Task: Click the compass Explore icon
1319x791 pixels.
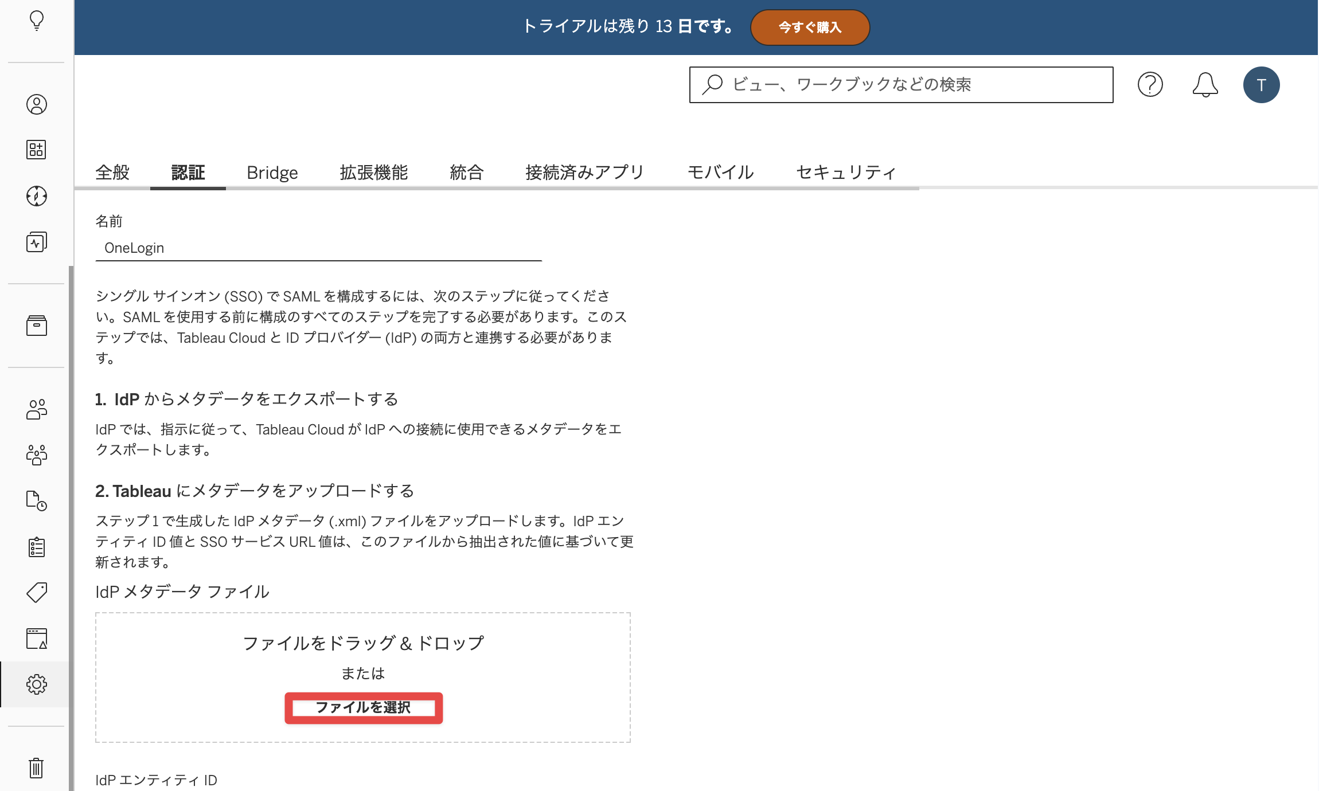Action: [x=37, y=196]
